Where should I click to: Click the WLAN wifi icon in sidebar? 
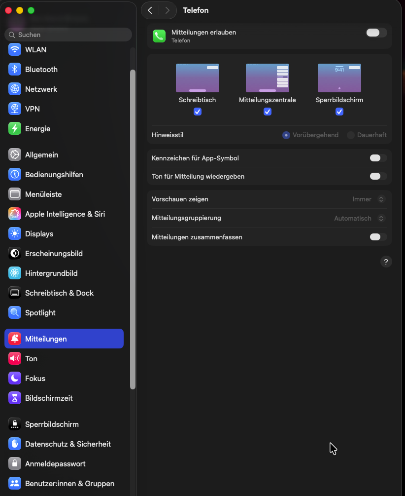[14, 50]
